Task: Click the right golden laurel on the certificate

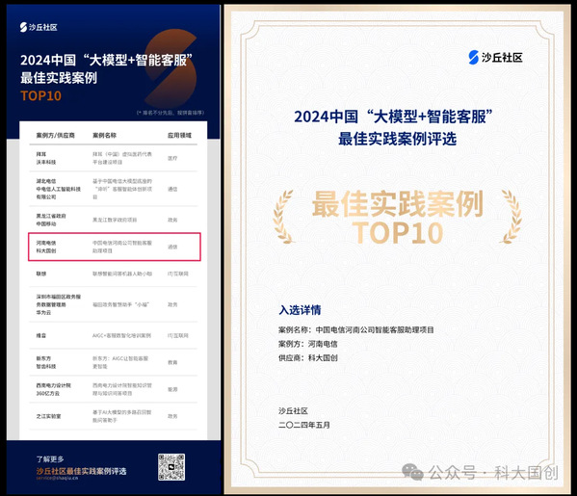Action: tap(511, 217)
